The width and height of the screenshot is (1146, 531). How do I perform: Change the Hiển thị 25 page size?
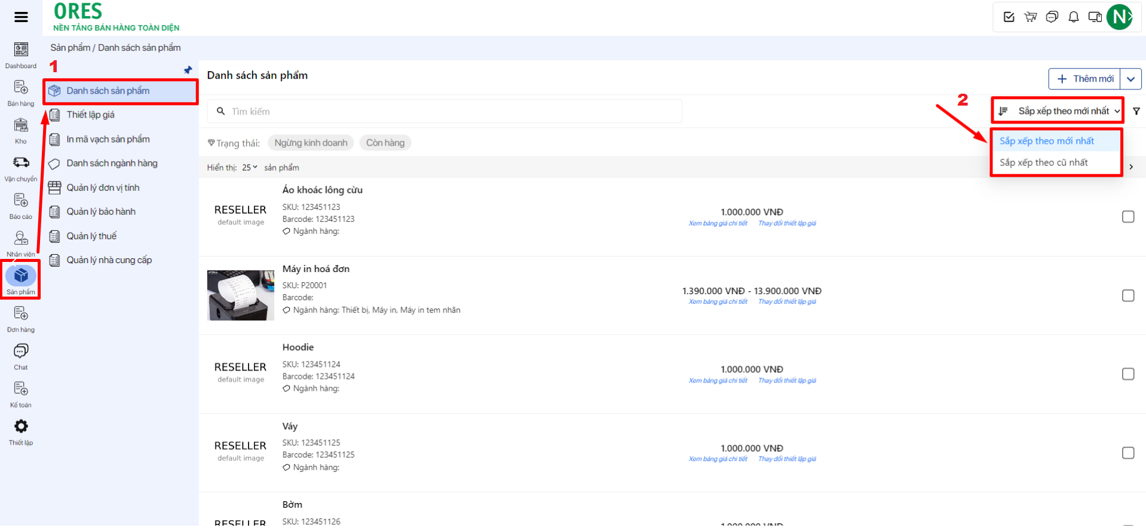pyautogui.click(x=249, y=168)
